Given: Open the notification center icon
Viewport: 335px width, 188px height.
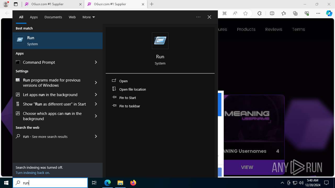Looking at the screenshot, I should (326, 183).
